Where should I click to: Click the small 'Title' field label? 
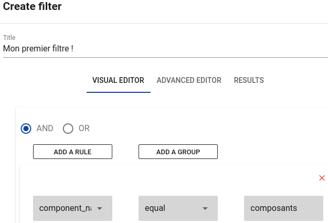click(x=9, y=38)
